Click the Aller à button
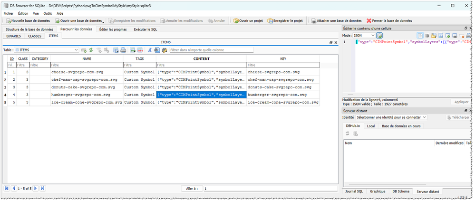This screenshot has height=202, width=475. pyautogui.click(x=192, y=188)
